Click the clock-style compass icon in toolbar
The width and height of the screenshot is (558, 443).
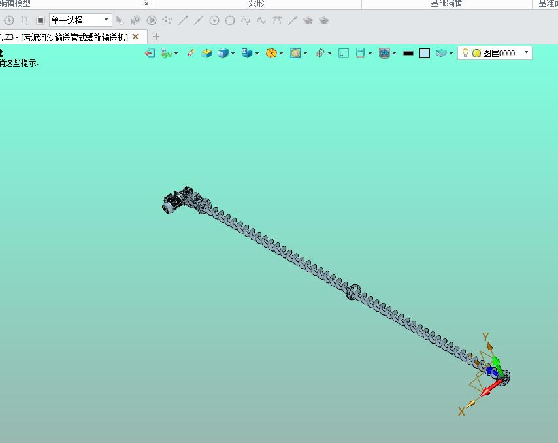coord(9,20)
